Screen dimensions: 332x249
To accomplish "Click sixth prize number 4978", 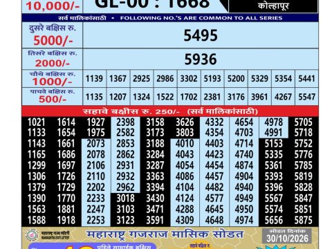I will [274, 122].
